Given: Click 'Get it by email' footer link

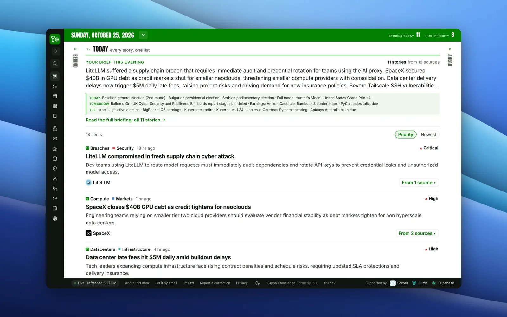Looking at the screenshot, I should click(x=166, y=283).
